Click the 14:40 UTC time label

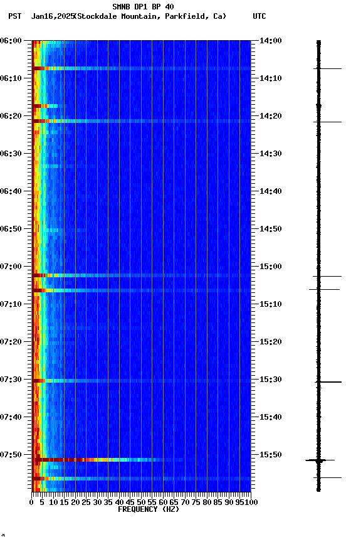tap(271, 191)
